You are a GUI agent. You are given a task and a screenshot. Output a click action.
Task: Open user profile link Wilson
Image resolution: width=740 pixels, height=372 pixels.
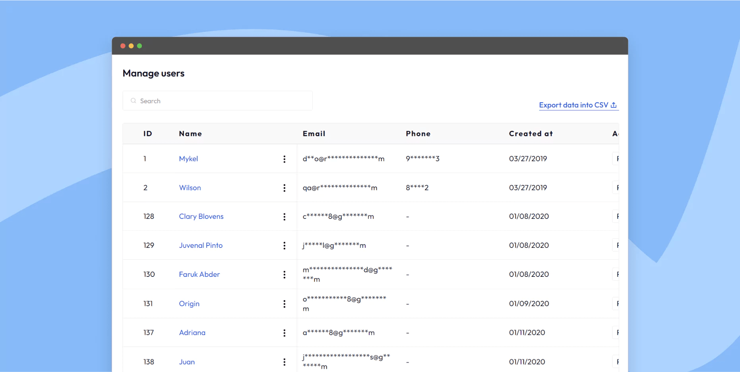tap(190, 188)
